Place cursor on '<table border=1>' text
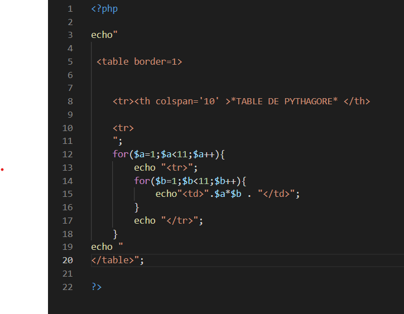The image size is (404, 314). coord(140,62)
